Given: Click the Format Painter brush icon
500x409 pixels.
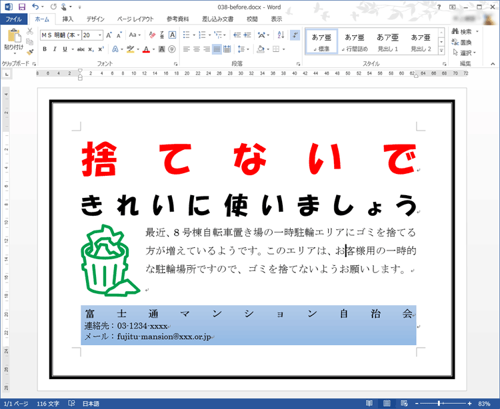Looking at the screenshot, I should click(29, 52).
